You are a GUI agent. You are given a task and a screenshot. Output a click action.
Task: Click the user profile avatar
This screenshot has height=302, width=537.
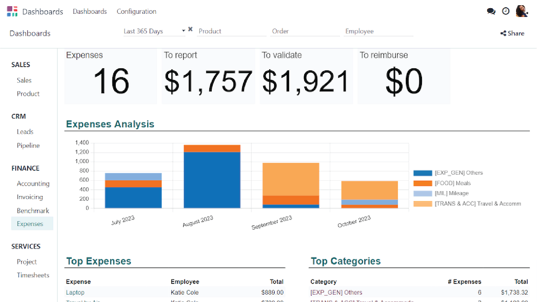pos(522,11)
